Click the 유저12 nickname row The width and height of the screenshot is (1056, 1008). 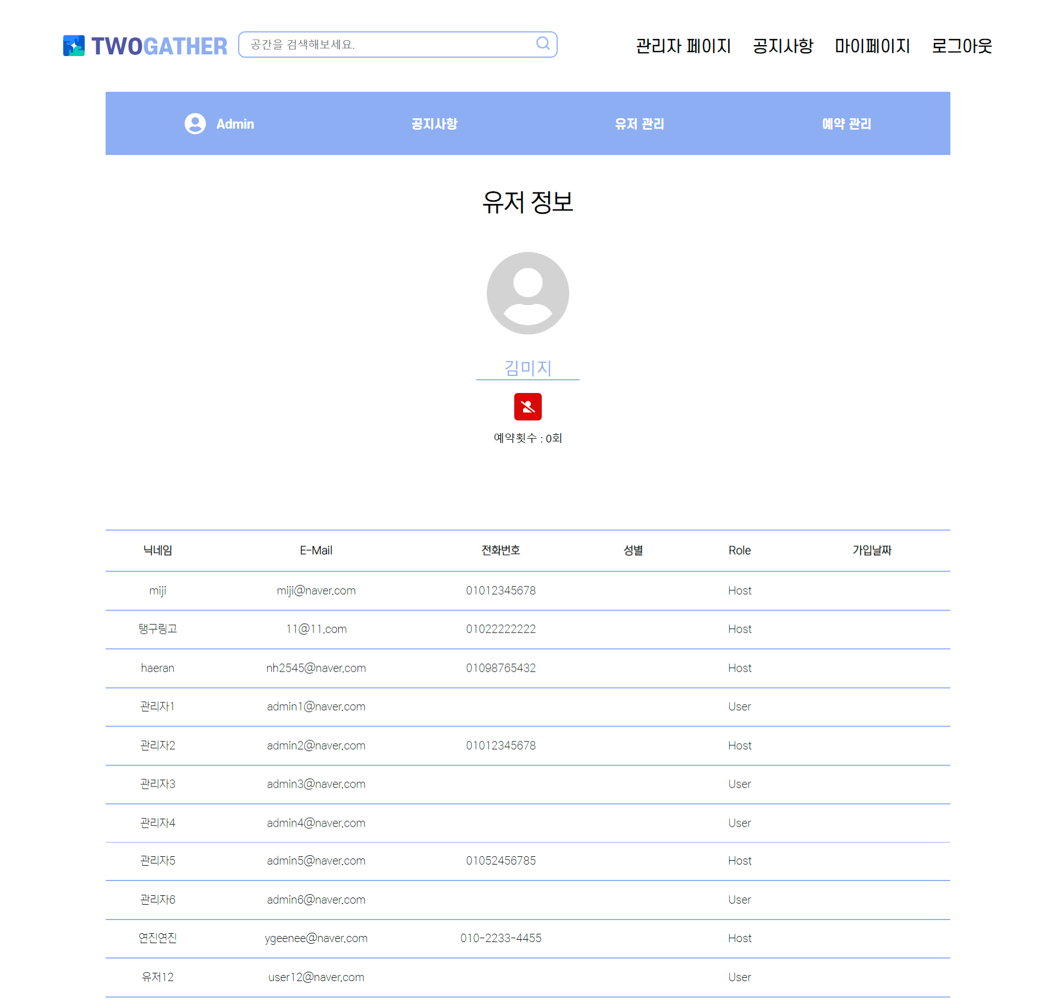tap(157, 977)
